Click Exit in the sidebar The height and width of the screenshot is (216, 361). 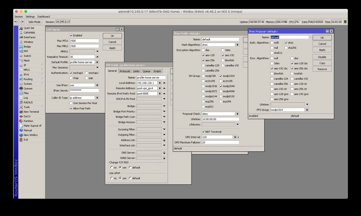coord(26,140)
